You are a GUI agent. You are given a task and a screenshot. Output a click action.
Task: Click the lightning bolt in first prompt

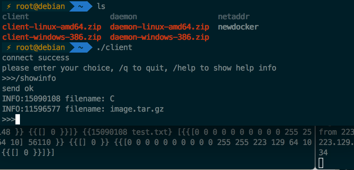coord(9,6)
